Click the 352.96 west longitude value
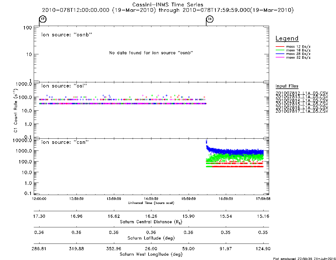This screenshot has height=260, width=336. 114,249
